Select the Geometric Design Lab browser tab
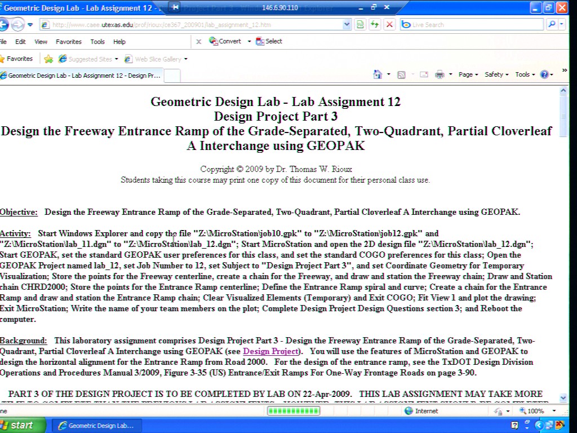The width and height of the screenshot is (577, 433). point(81,76)
